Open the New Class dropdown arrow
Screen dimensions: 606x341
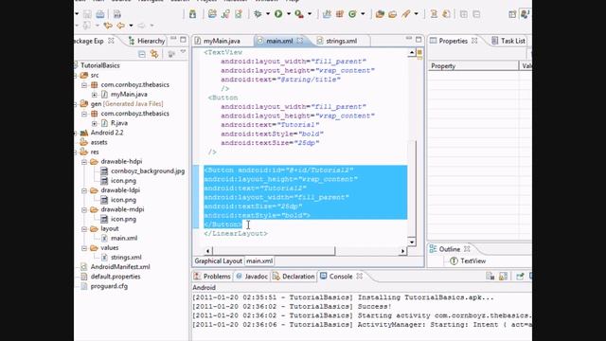click(363, 14)
